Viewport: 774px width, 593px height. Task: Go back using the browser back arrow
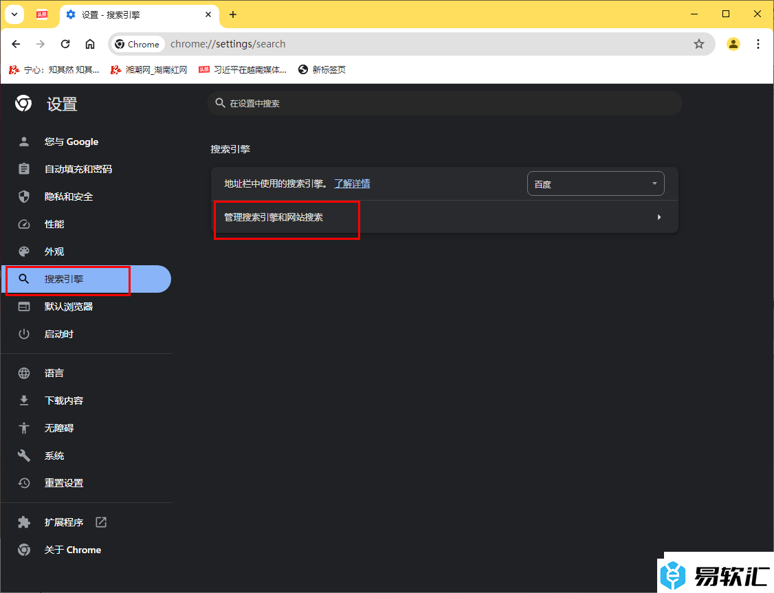point(16,44)
